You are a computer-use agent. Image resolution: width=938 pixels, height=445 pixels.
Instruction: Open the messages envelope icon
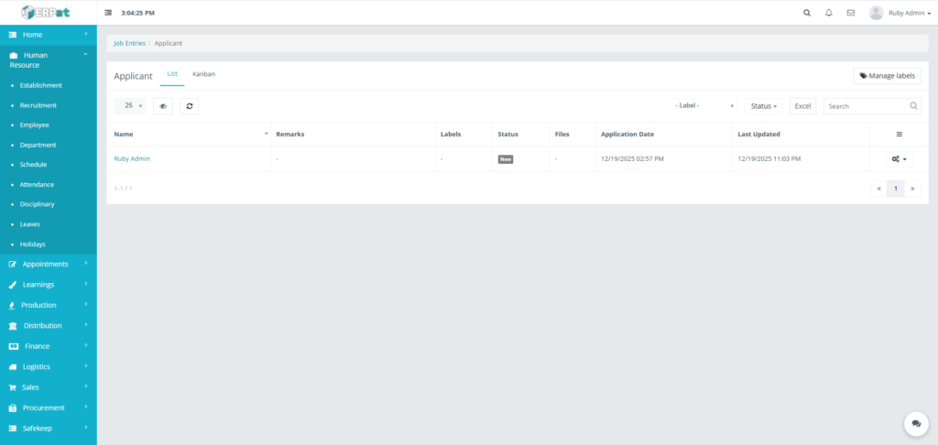(851, 13)
